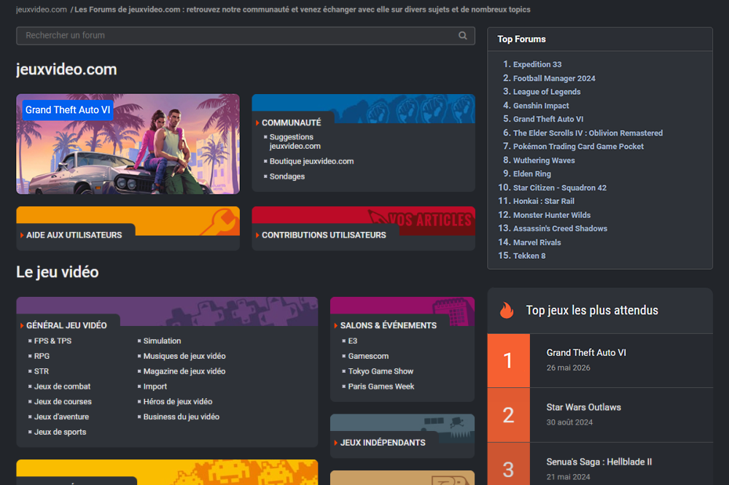Image resolution: width=729 pixels, height=485 pixels.
Task: Open the Jeux de sports forum
Action: (60, 432)
